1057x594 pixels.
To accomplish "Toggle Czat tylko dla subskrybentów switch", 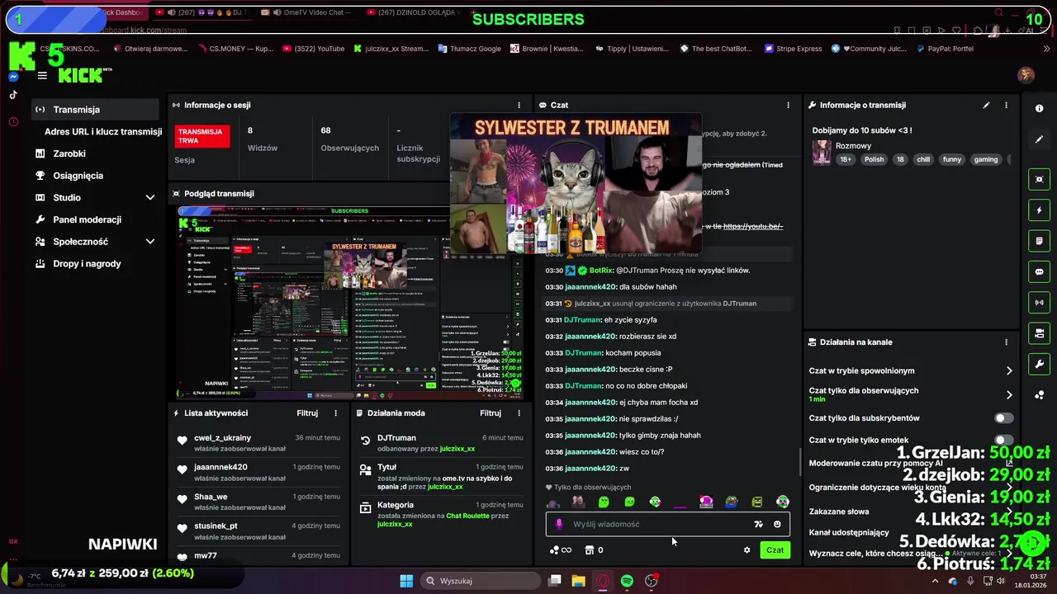I will tap(1003, 418).
